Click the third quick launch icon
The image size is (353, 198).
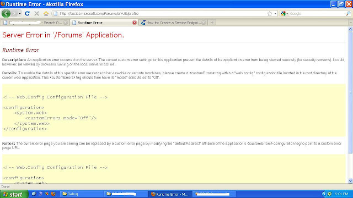click(x=47, y=194)
